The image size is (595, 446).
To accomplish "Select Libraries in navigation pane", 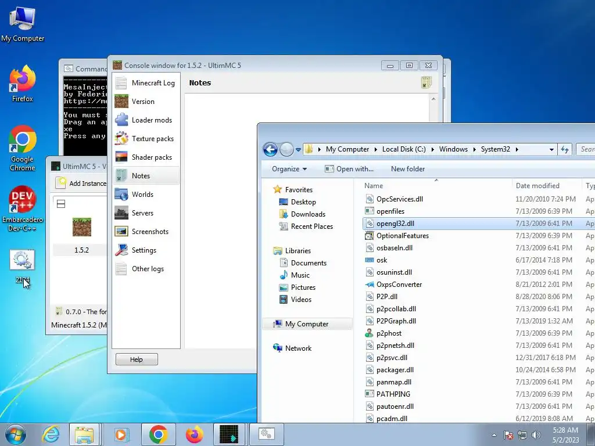I will (292, 251).
